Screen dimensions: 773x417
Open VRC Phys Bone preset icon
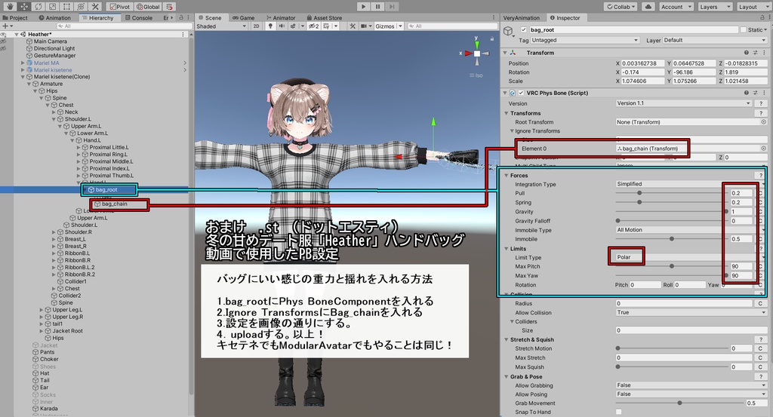tap(755, 93)
